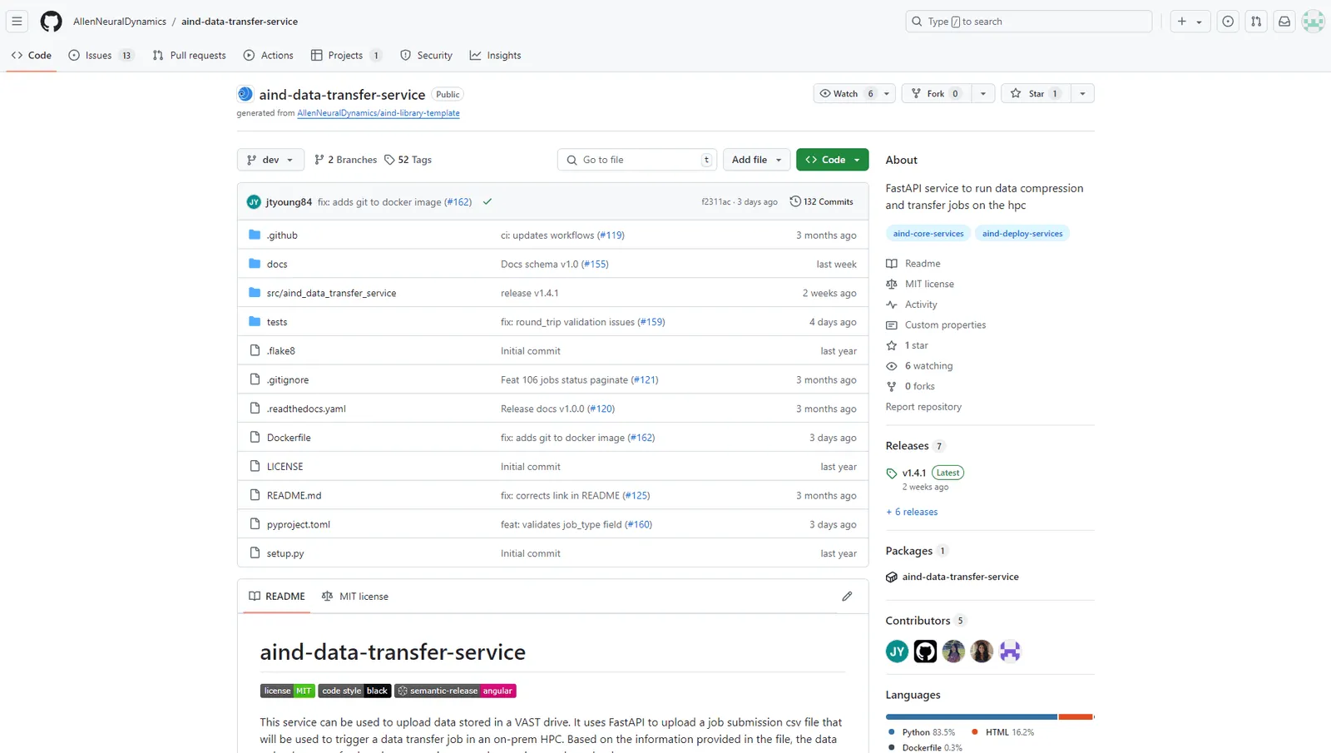Screen dimensions: 1331x753
Task: View the 2 Branches link
Action: point(345,160)
